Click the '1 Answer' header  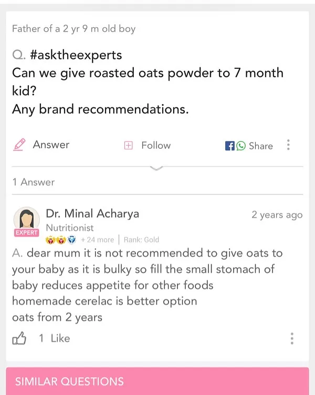point(34,182)
